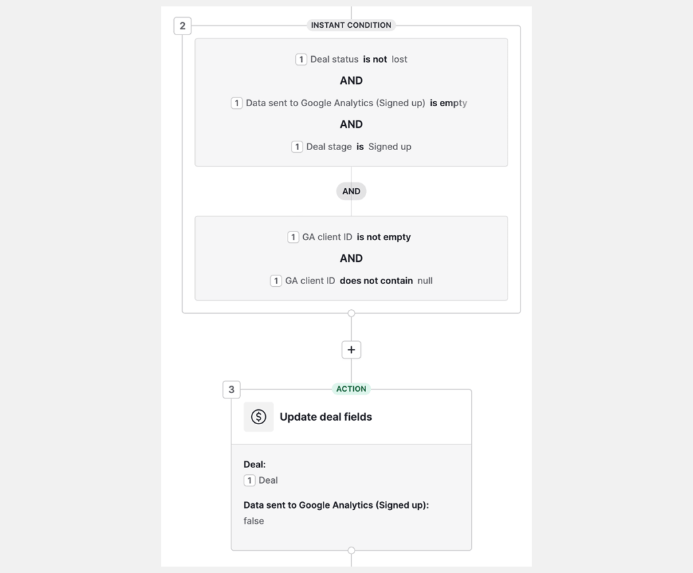Click step badge beside Deal status
The width and height of the screenshot is (693, 573).
(301, 60)
